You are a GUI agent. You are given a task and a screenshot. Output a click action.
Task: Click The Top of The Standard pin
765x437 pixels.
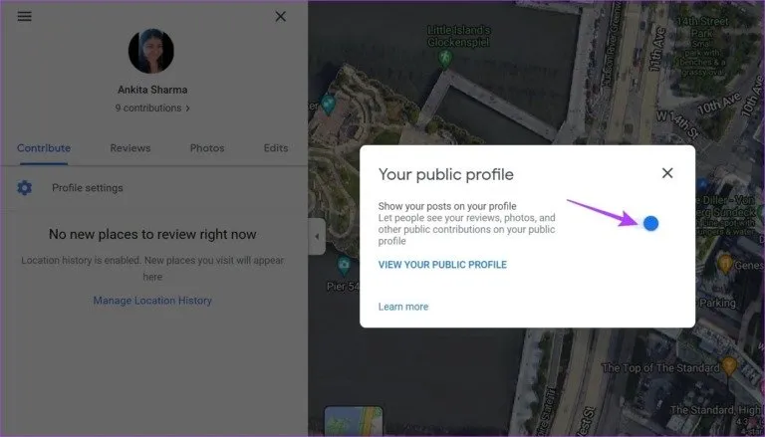[729, 365]
